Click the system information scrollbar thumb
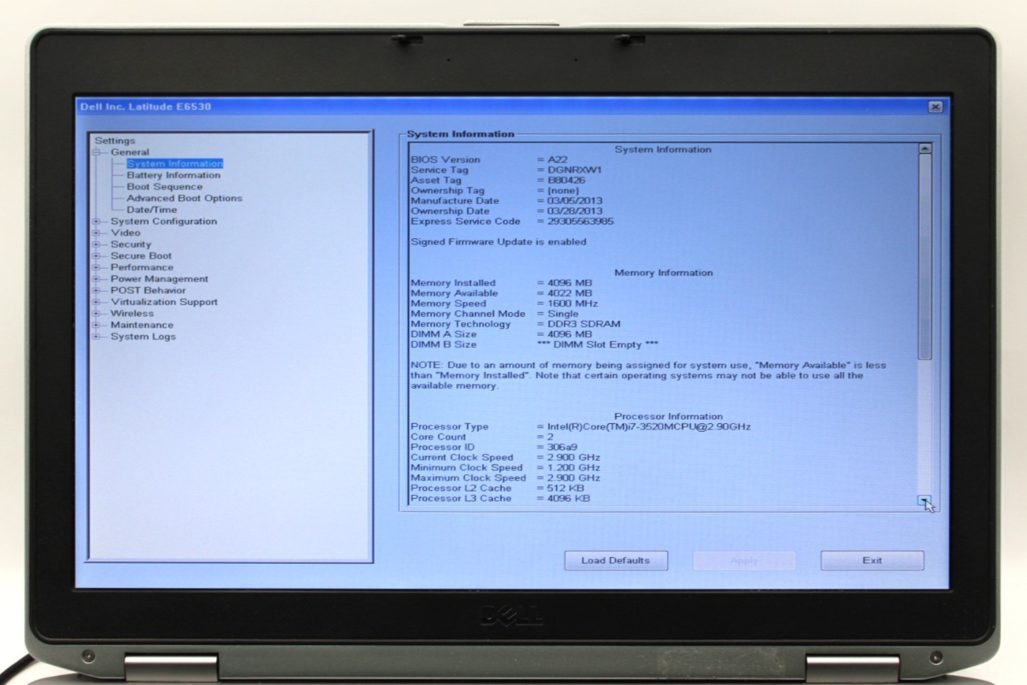 pos(925,257)
